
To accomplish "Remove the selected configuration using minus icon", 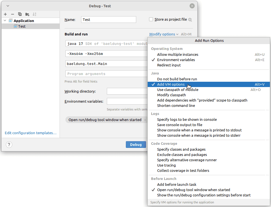I will coord(12,14).
